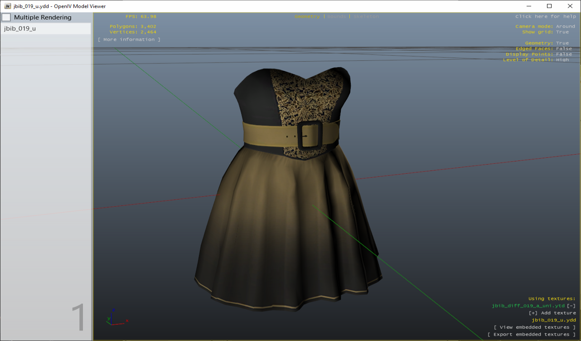
Task: Switch to the Bounds tab
Action: (x=336, y=16)
